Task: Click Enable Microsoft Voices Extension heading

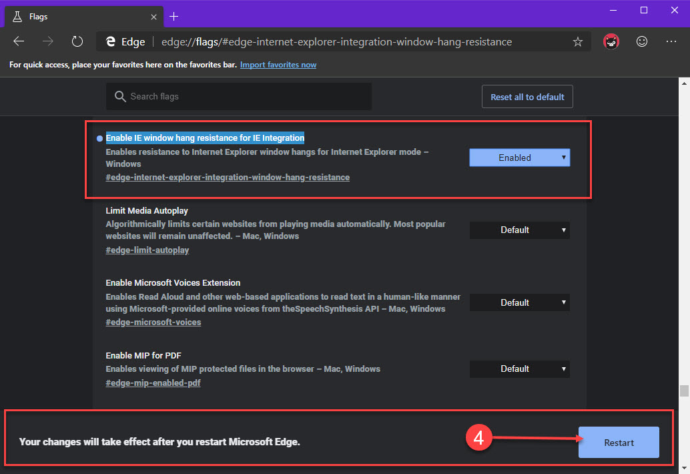Action: click(x=173, y=283)
